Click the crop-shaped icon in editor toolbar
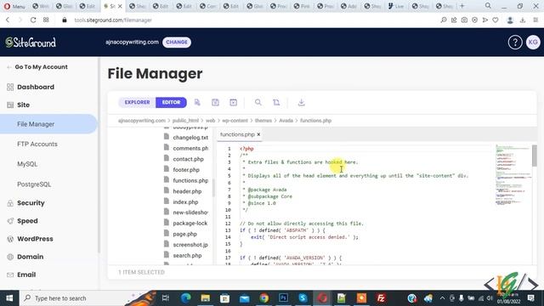544x306 pixels. coord(276,102)
